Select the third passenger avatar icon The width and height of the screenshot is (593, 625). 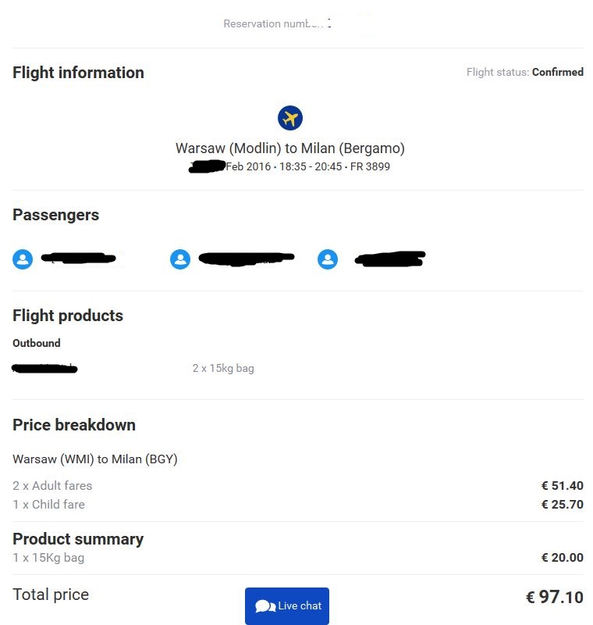point(328,259)
